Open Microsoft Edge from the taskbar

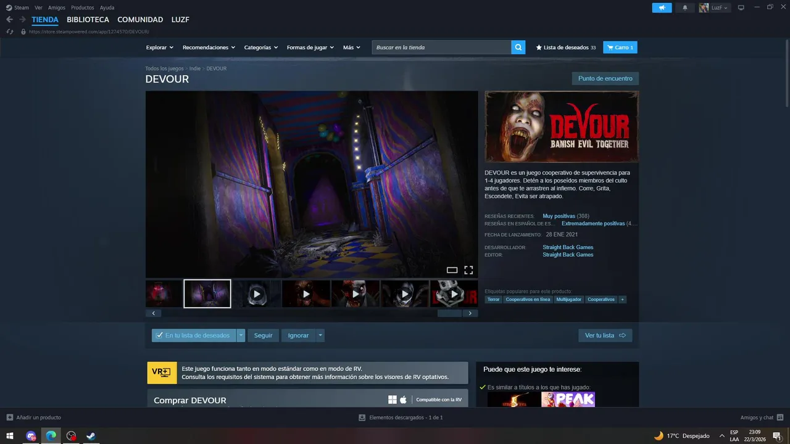[x=51, y=436]
